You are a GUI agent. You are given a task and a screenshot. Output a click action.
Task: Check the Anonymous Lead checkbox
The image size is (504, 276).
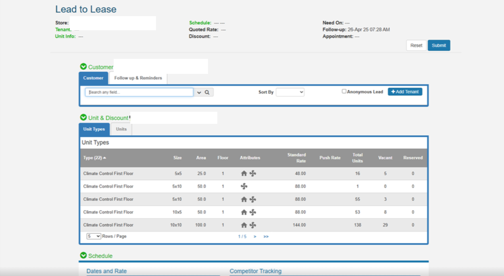344,91
